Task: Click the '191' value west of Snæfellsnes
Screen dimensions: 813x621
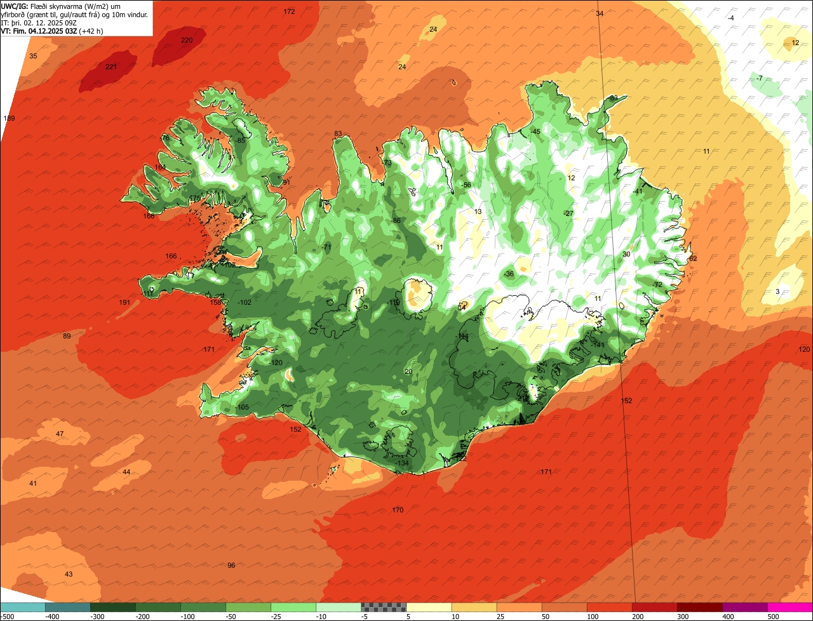Action: [x=124, y=302]
